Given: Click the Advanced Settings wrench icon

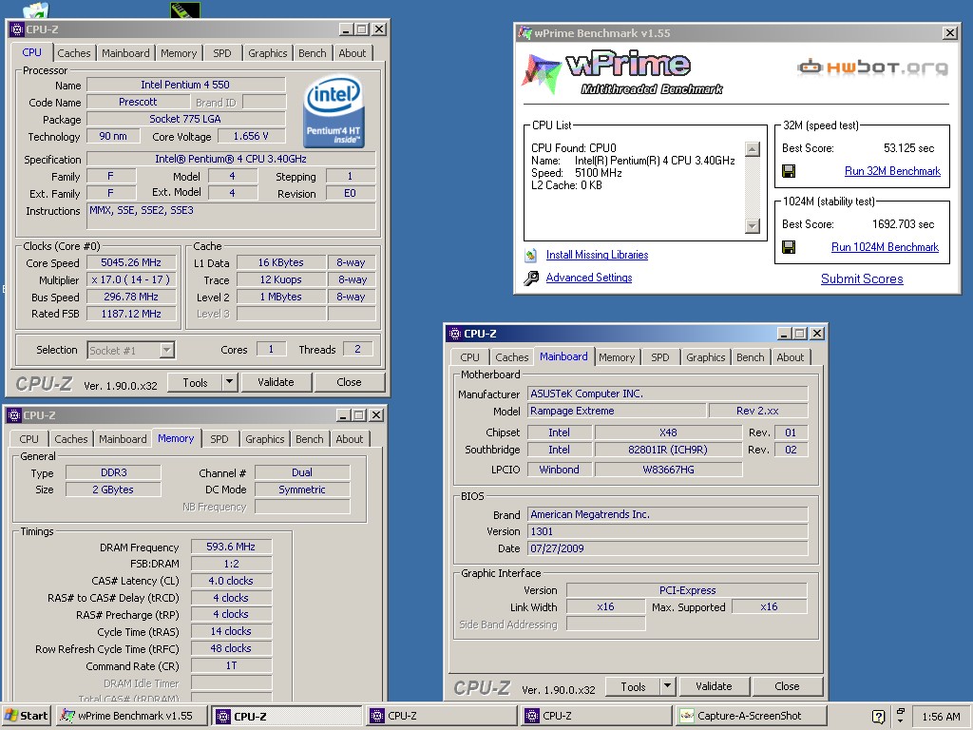Looking at the screenshot, I should click(531, 279).
